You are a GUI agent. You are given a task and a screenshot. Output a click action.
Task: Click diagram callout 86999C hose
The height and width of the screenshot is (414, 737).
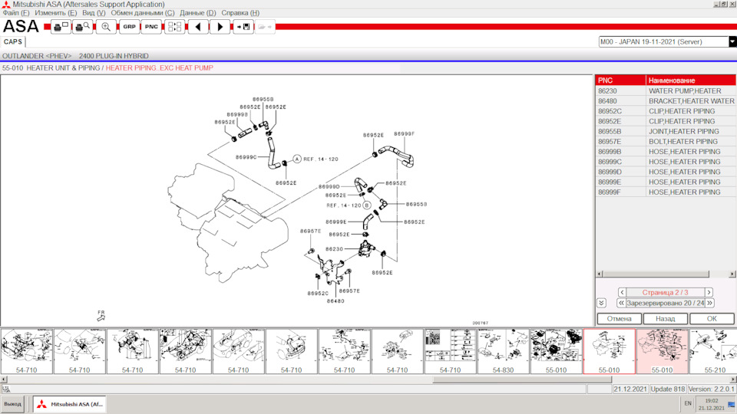pos(246,157)
